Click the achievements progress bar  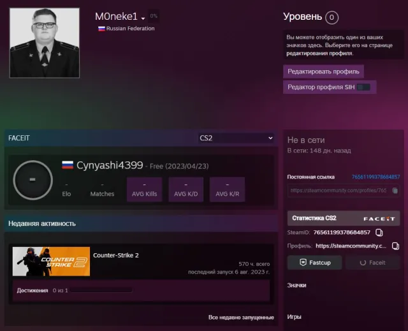click(x=101, y=290)
